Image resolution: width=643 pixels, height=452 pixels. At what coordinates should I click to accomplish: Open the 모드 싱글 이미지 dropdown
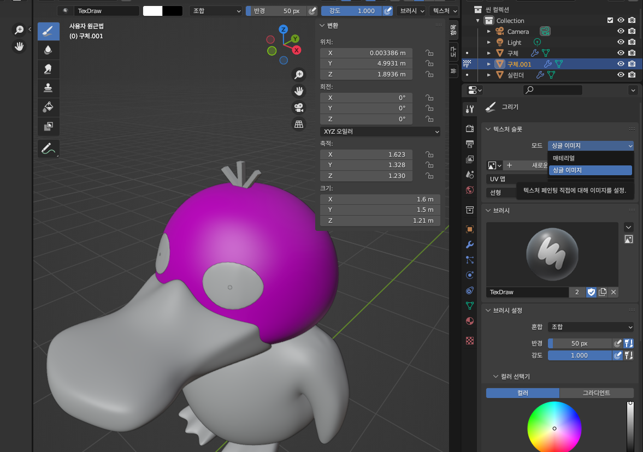click(x=591, y=145)
